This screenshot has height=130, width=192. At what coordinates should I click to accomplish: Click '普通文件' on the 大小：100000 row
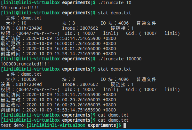pyautogui.click(x=146, y=79)
